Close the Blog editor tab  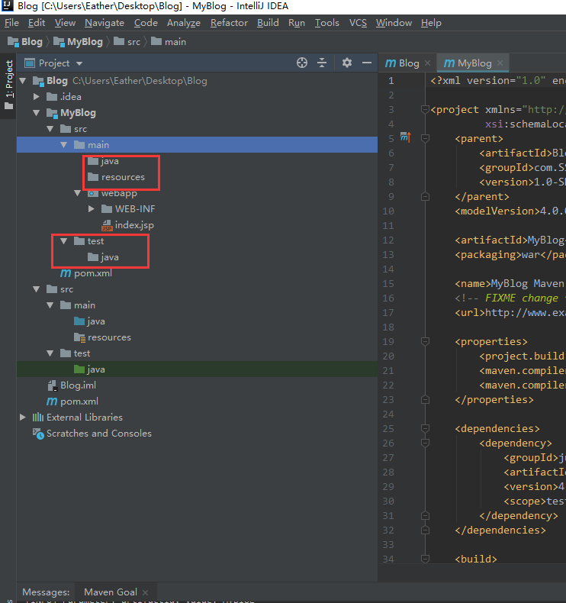pyautogui.click(x=427, y=63)
